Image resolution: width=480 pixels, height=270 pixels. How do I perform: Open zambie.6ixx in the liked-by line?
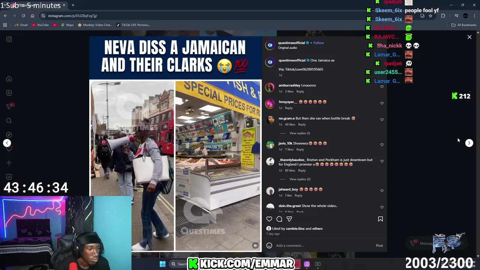pos(295,229)
